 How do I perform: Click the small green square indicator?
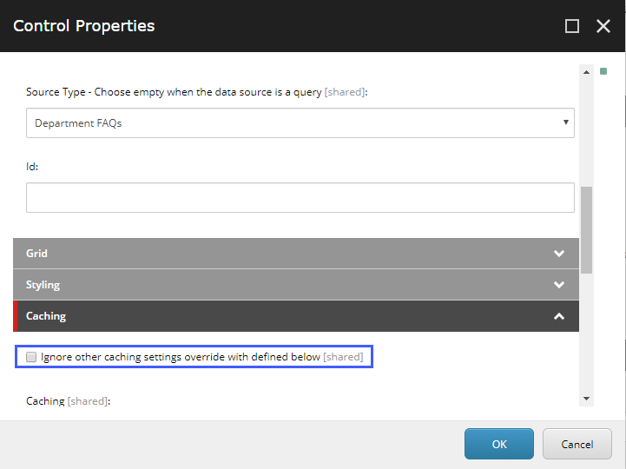click(x=603, y=71)
